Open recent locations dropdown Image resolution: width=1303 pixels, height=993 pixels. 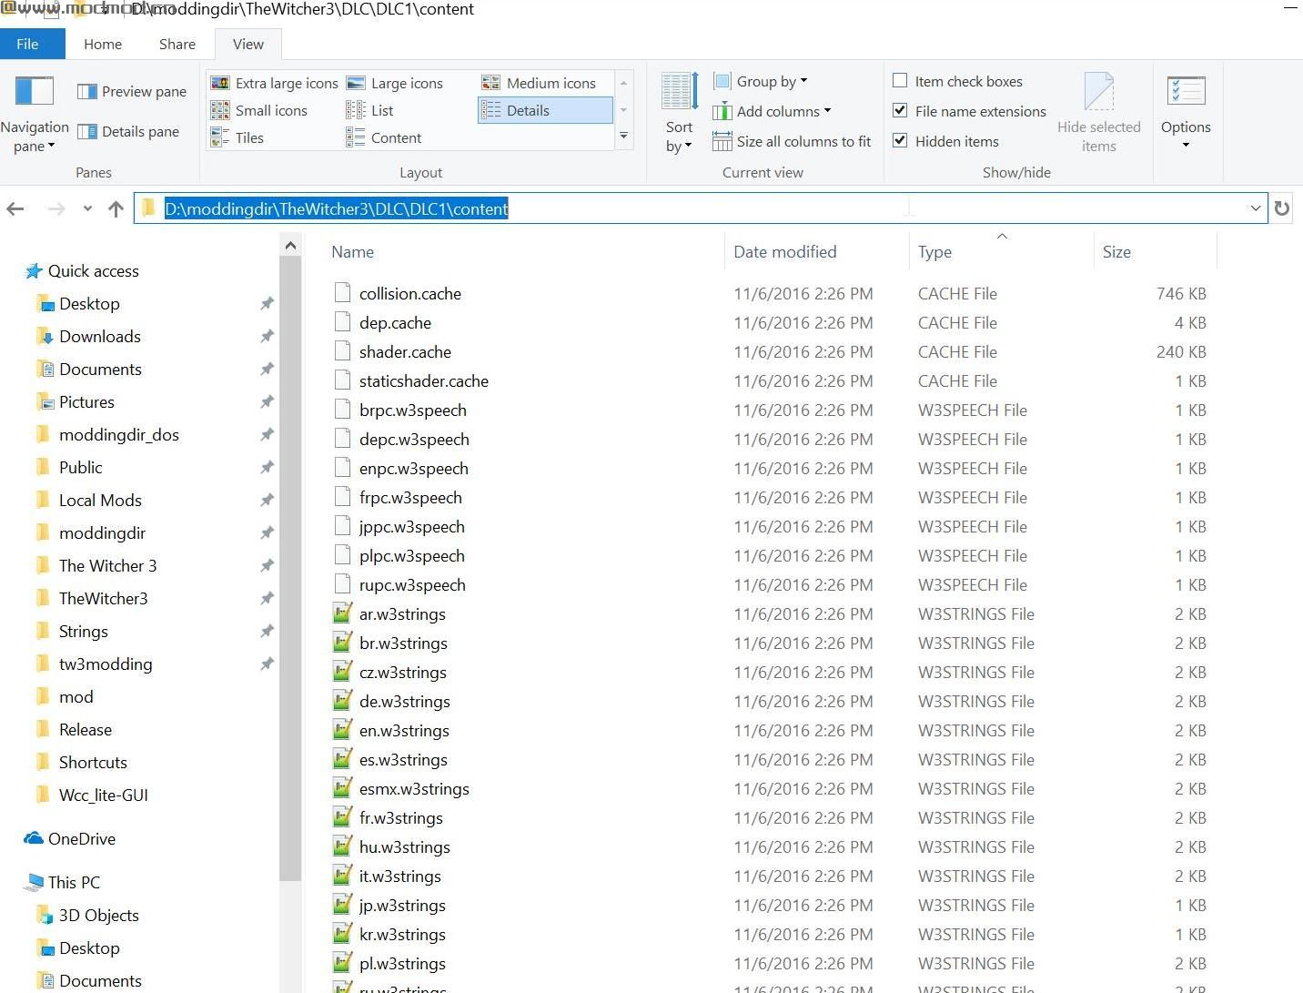tap(87, 208)
